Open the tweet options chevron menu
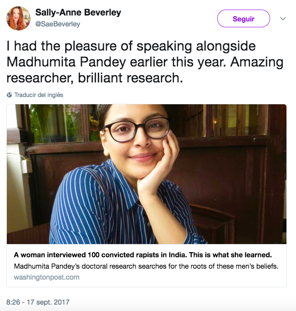This screenshot has height=311, width=296. point(282,19)
